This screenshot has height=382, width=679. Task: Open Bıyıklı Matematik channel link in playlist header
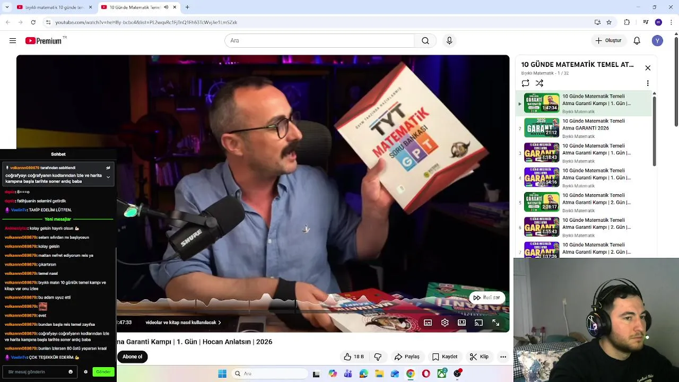tap(537, 73)
